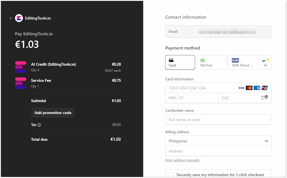This screenshot has height=178, width=287.
Task: Click the EditingTools.io logo icon
Action: (19, 18)
